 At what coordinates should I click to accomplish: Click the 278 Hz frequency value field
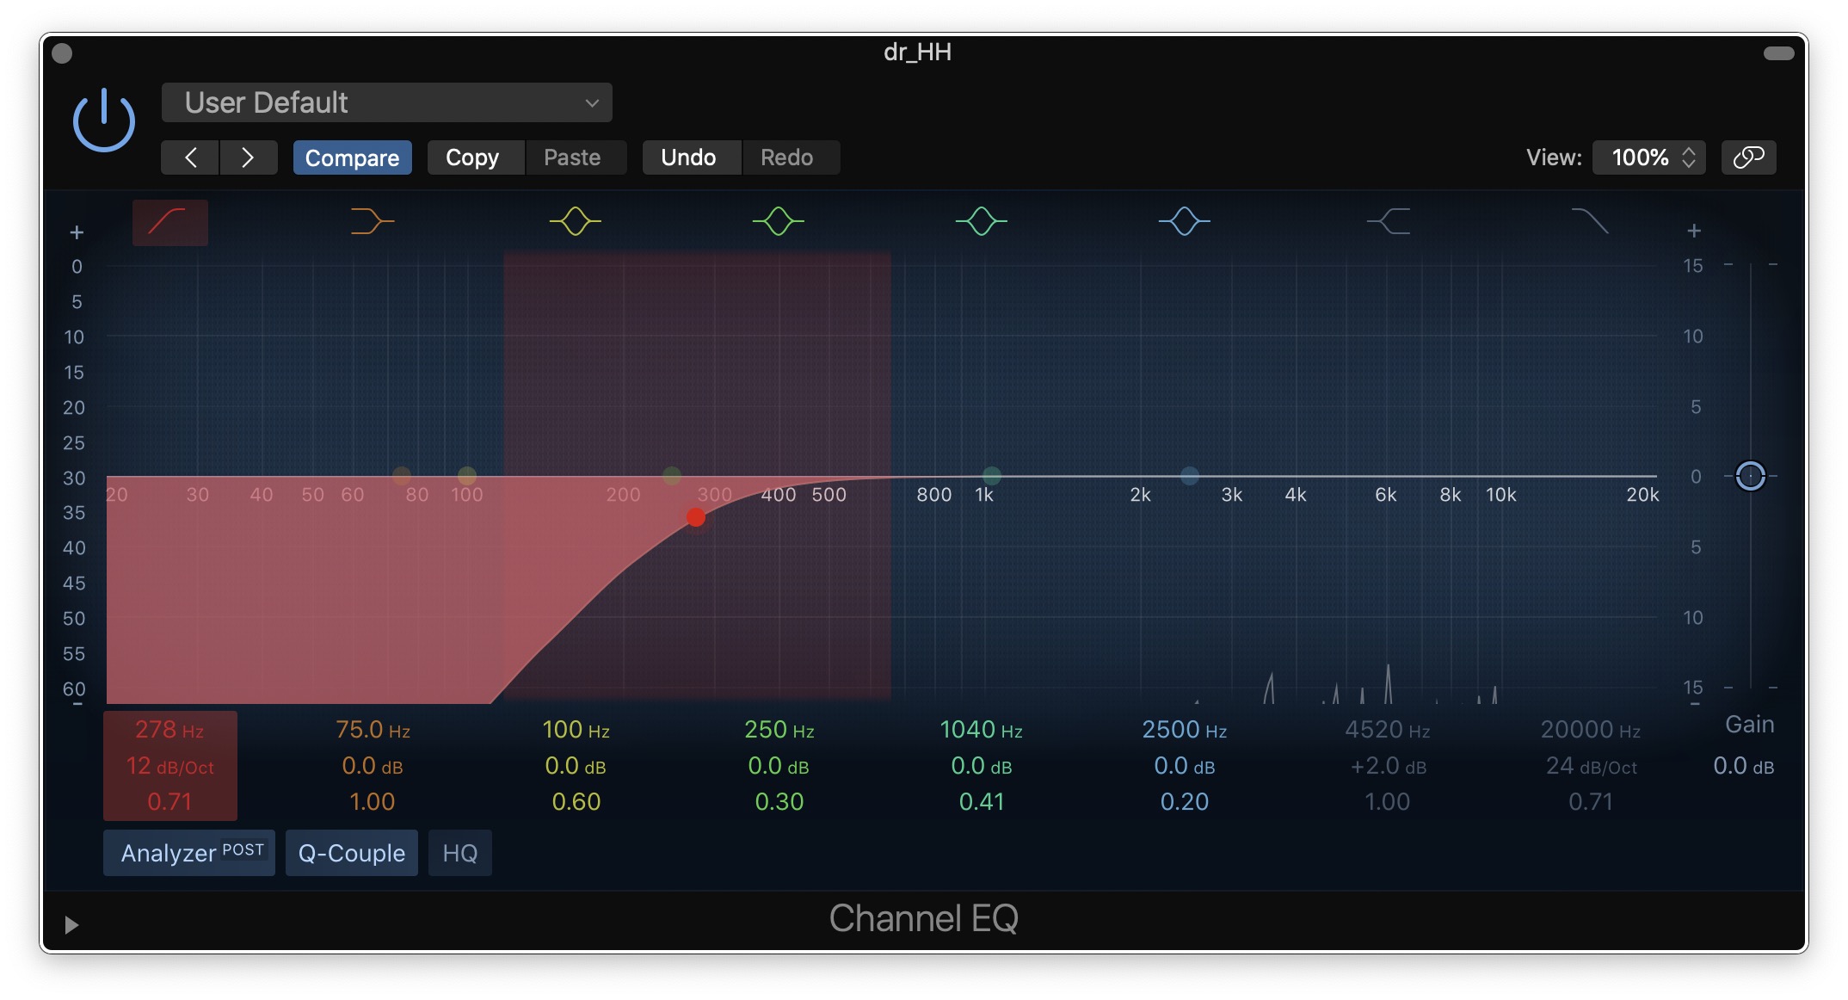[x=169, y=730]
